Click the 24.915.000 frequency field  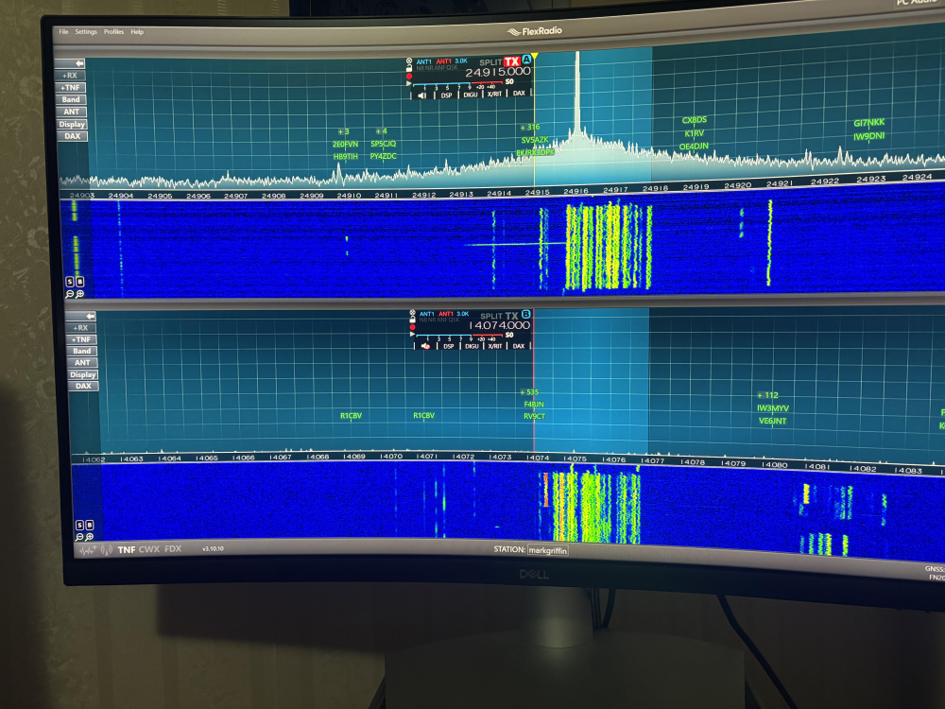pyautogui.click(x=498, y=72)
